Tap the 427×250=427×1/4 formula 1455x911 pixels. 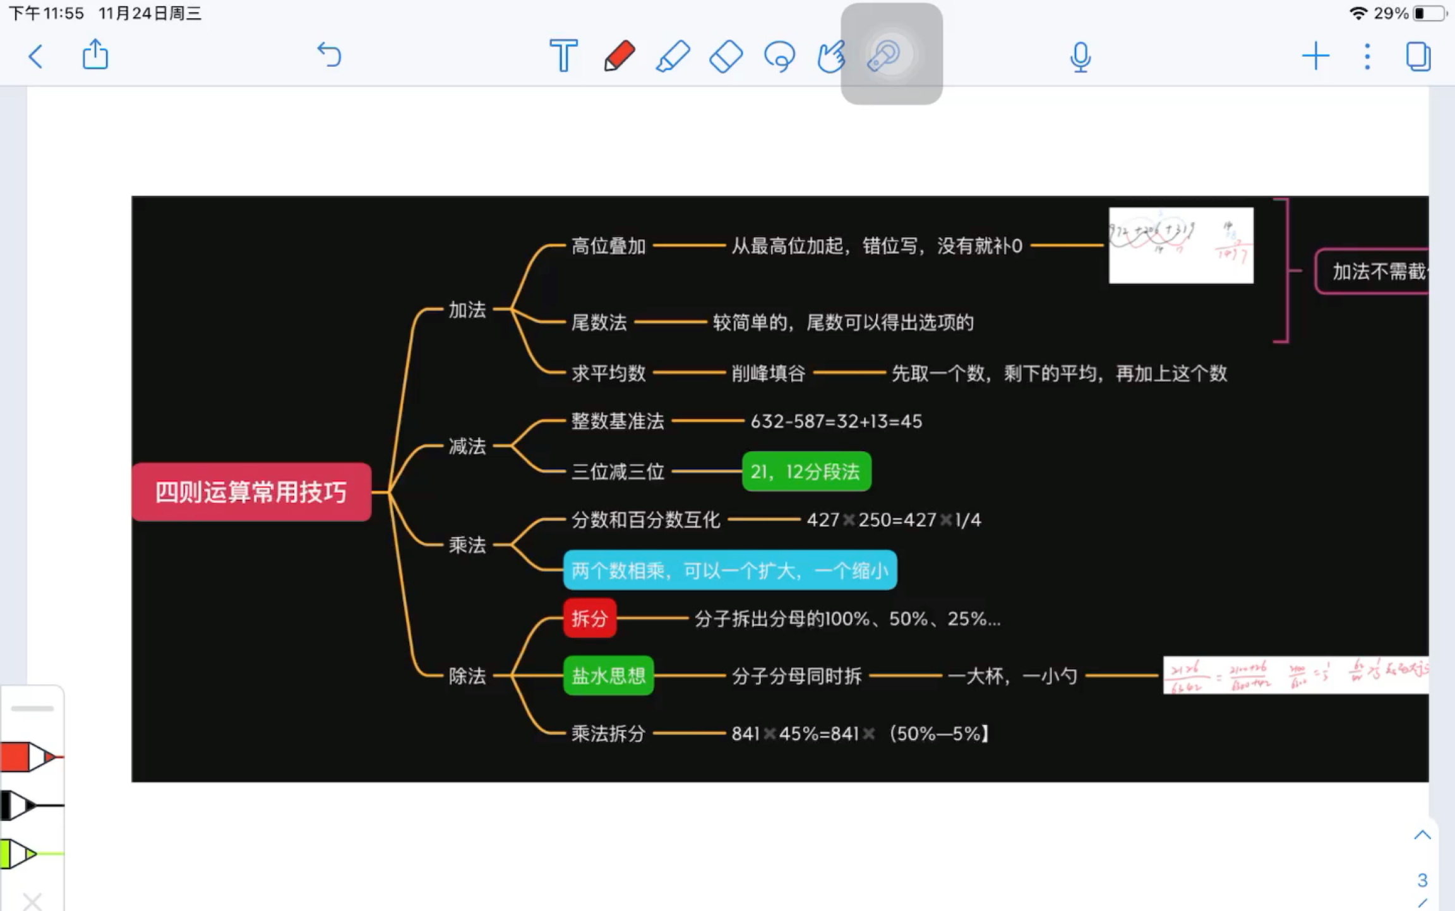(894, 519)
